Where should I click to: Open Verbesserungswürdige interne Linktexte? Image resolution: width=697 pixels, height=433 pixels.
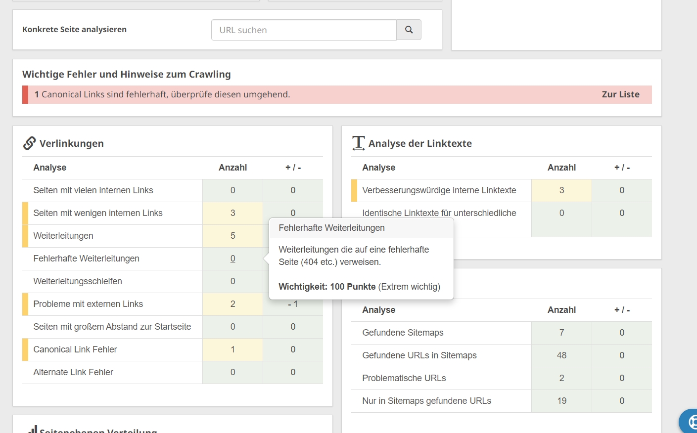(x=439, y=190)
